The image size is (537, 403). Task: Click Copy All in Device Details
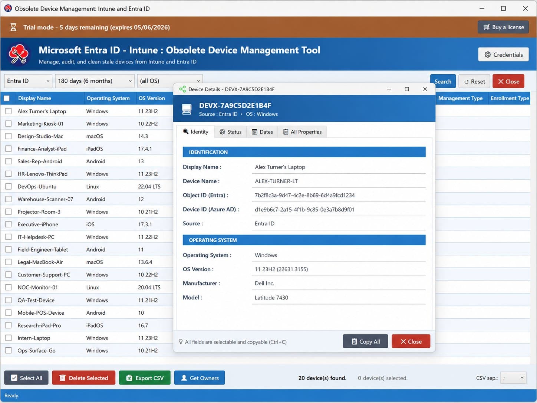(365, 341)
